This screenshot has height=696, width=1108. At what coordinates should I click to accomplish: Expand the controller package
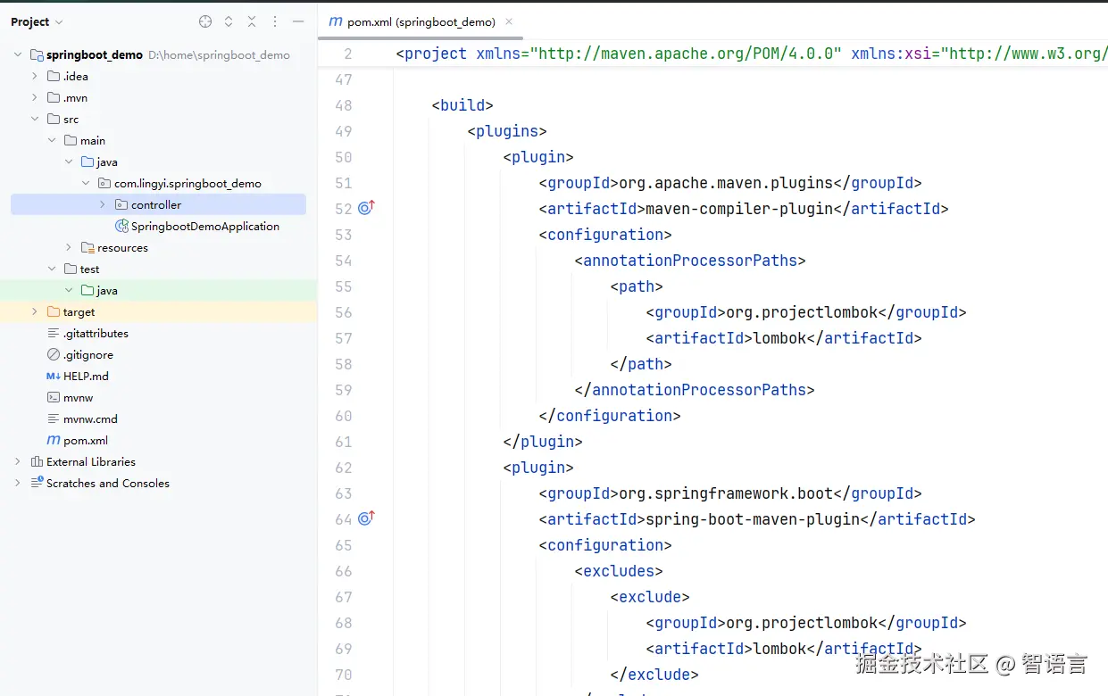click(103, 205)
